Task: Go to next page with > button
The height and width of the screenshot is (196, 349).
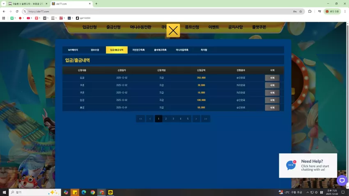Action: (196, 119)
